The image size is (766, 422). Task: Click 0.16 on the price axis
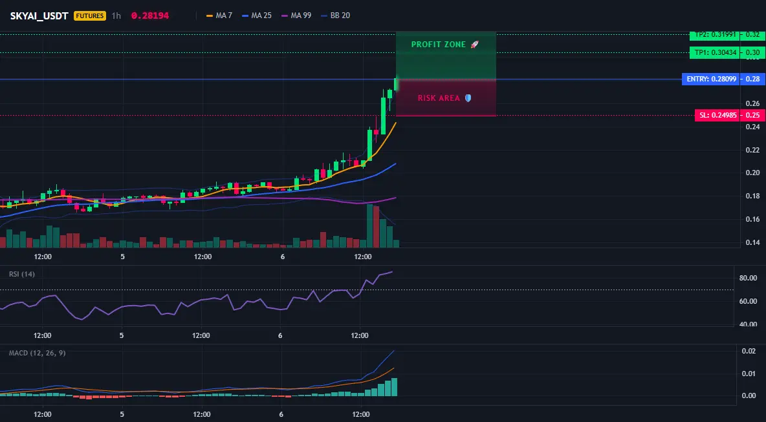[753, 220]
